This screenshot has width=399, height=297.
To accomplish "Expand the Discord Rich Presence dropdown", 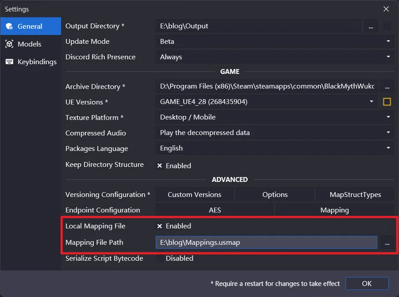I will tap(274, 57).
